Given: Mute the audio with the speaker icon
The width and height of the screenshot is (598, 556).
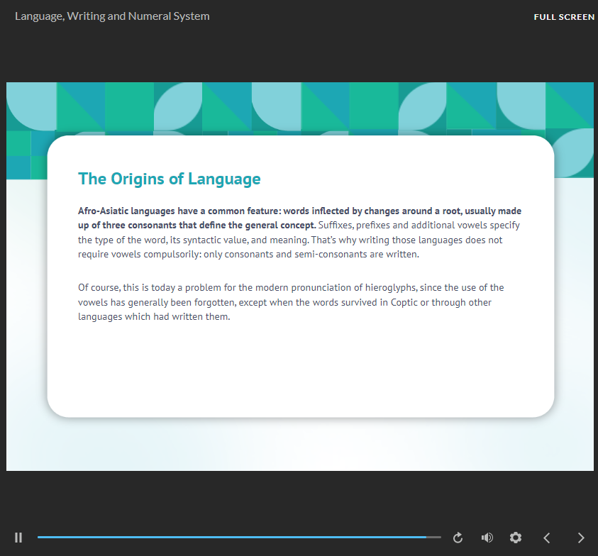Looking at the screenshot, I should pos(487,538).
